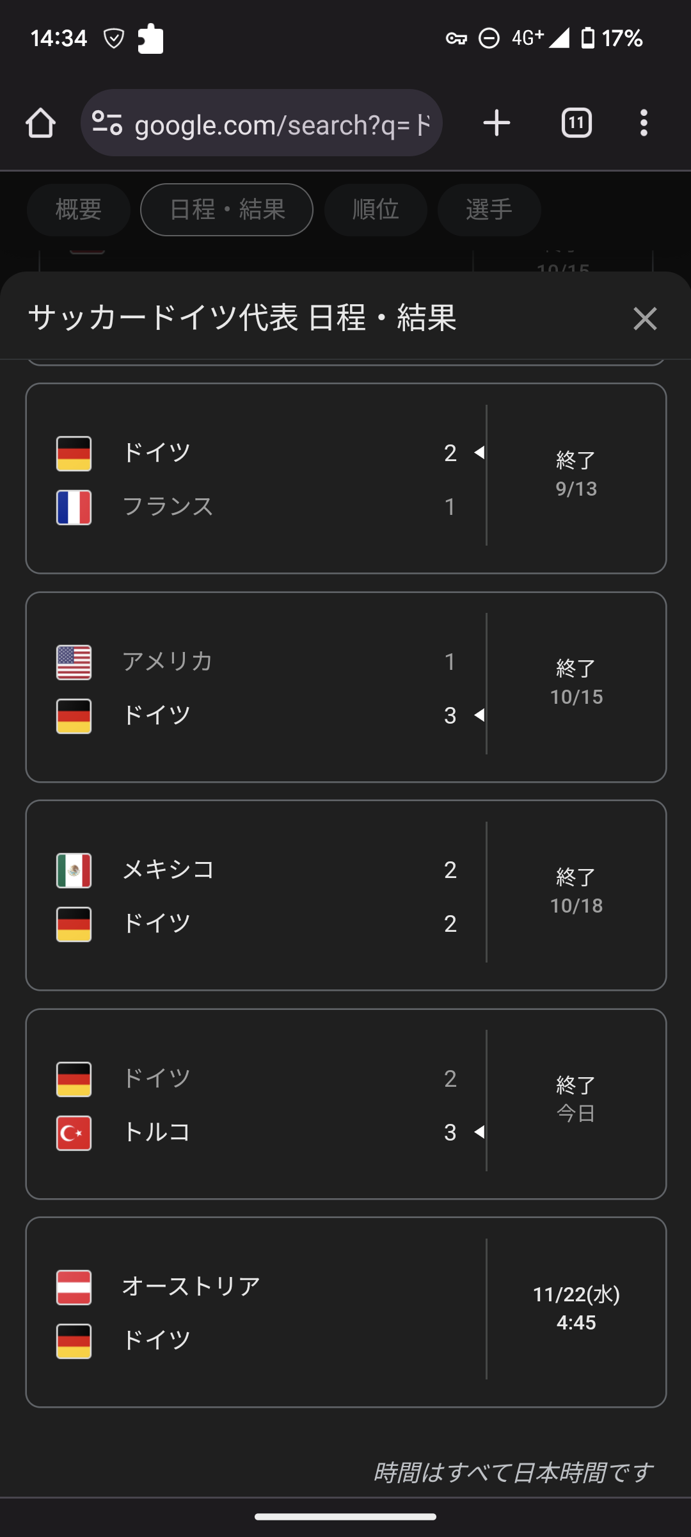Switch to the 順位 tab
This screenshot has height=1537, width=691.
click(x=376, y=210)
